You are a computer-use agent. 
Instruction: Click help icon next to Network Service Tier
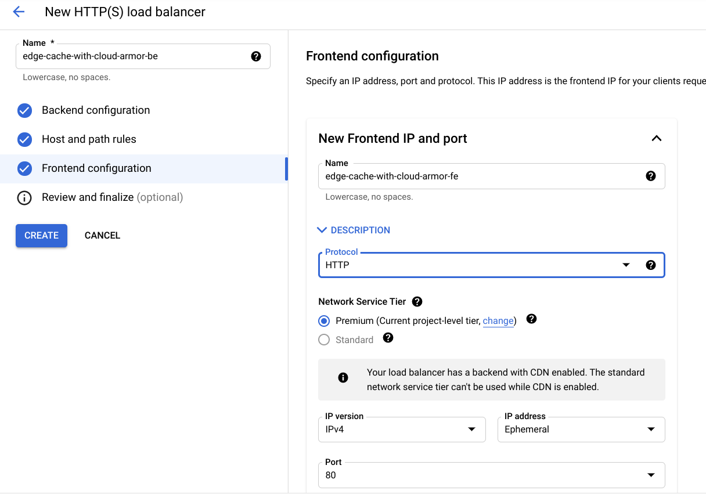point(417,302)
